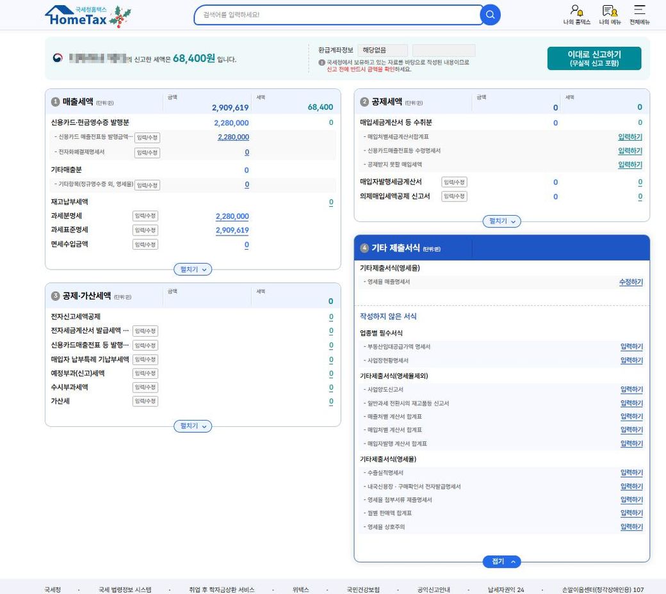666x594 pixels.
Task: Open 국민건강보험 footer link
Action: (363, 590)
